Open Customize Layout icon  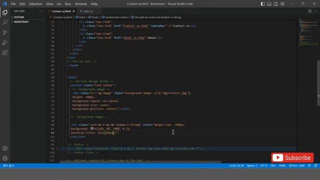282,4
